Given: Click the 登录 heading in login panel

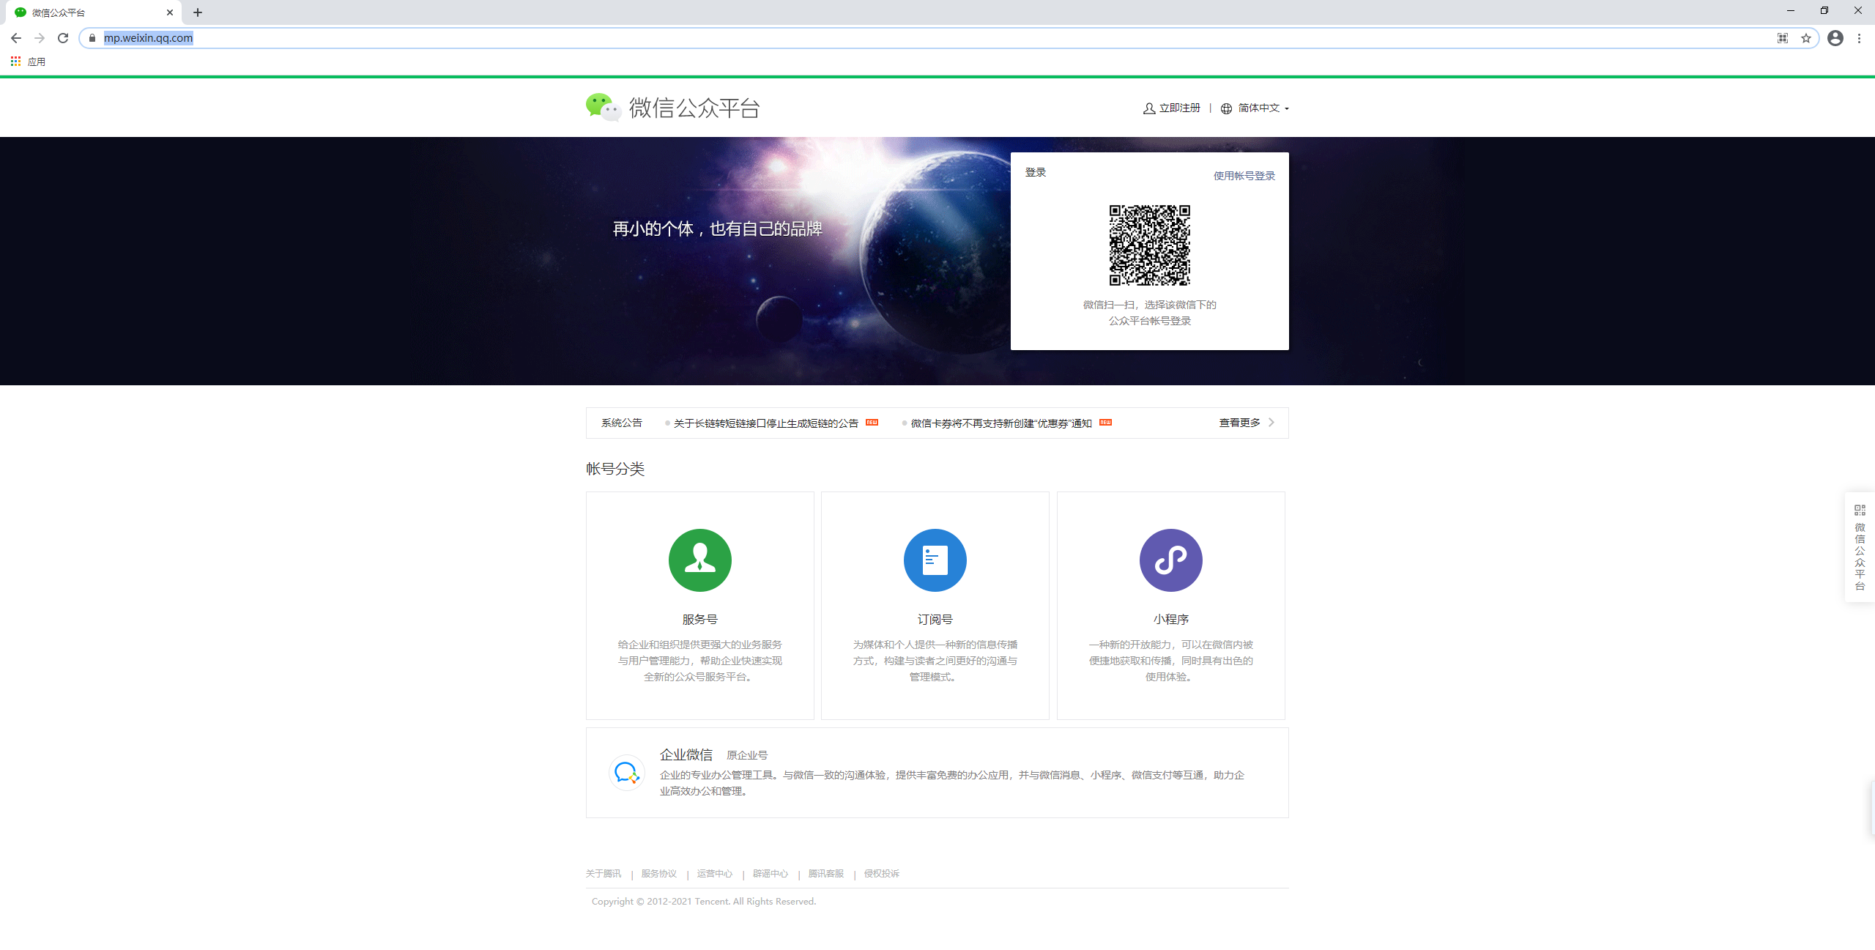Looking at the screenshot, I should pos(1036,172).
